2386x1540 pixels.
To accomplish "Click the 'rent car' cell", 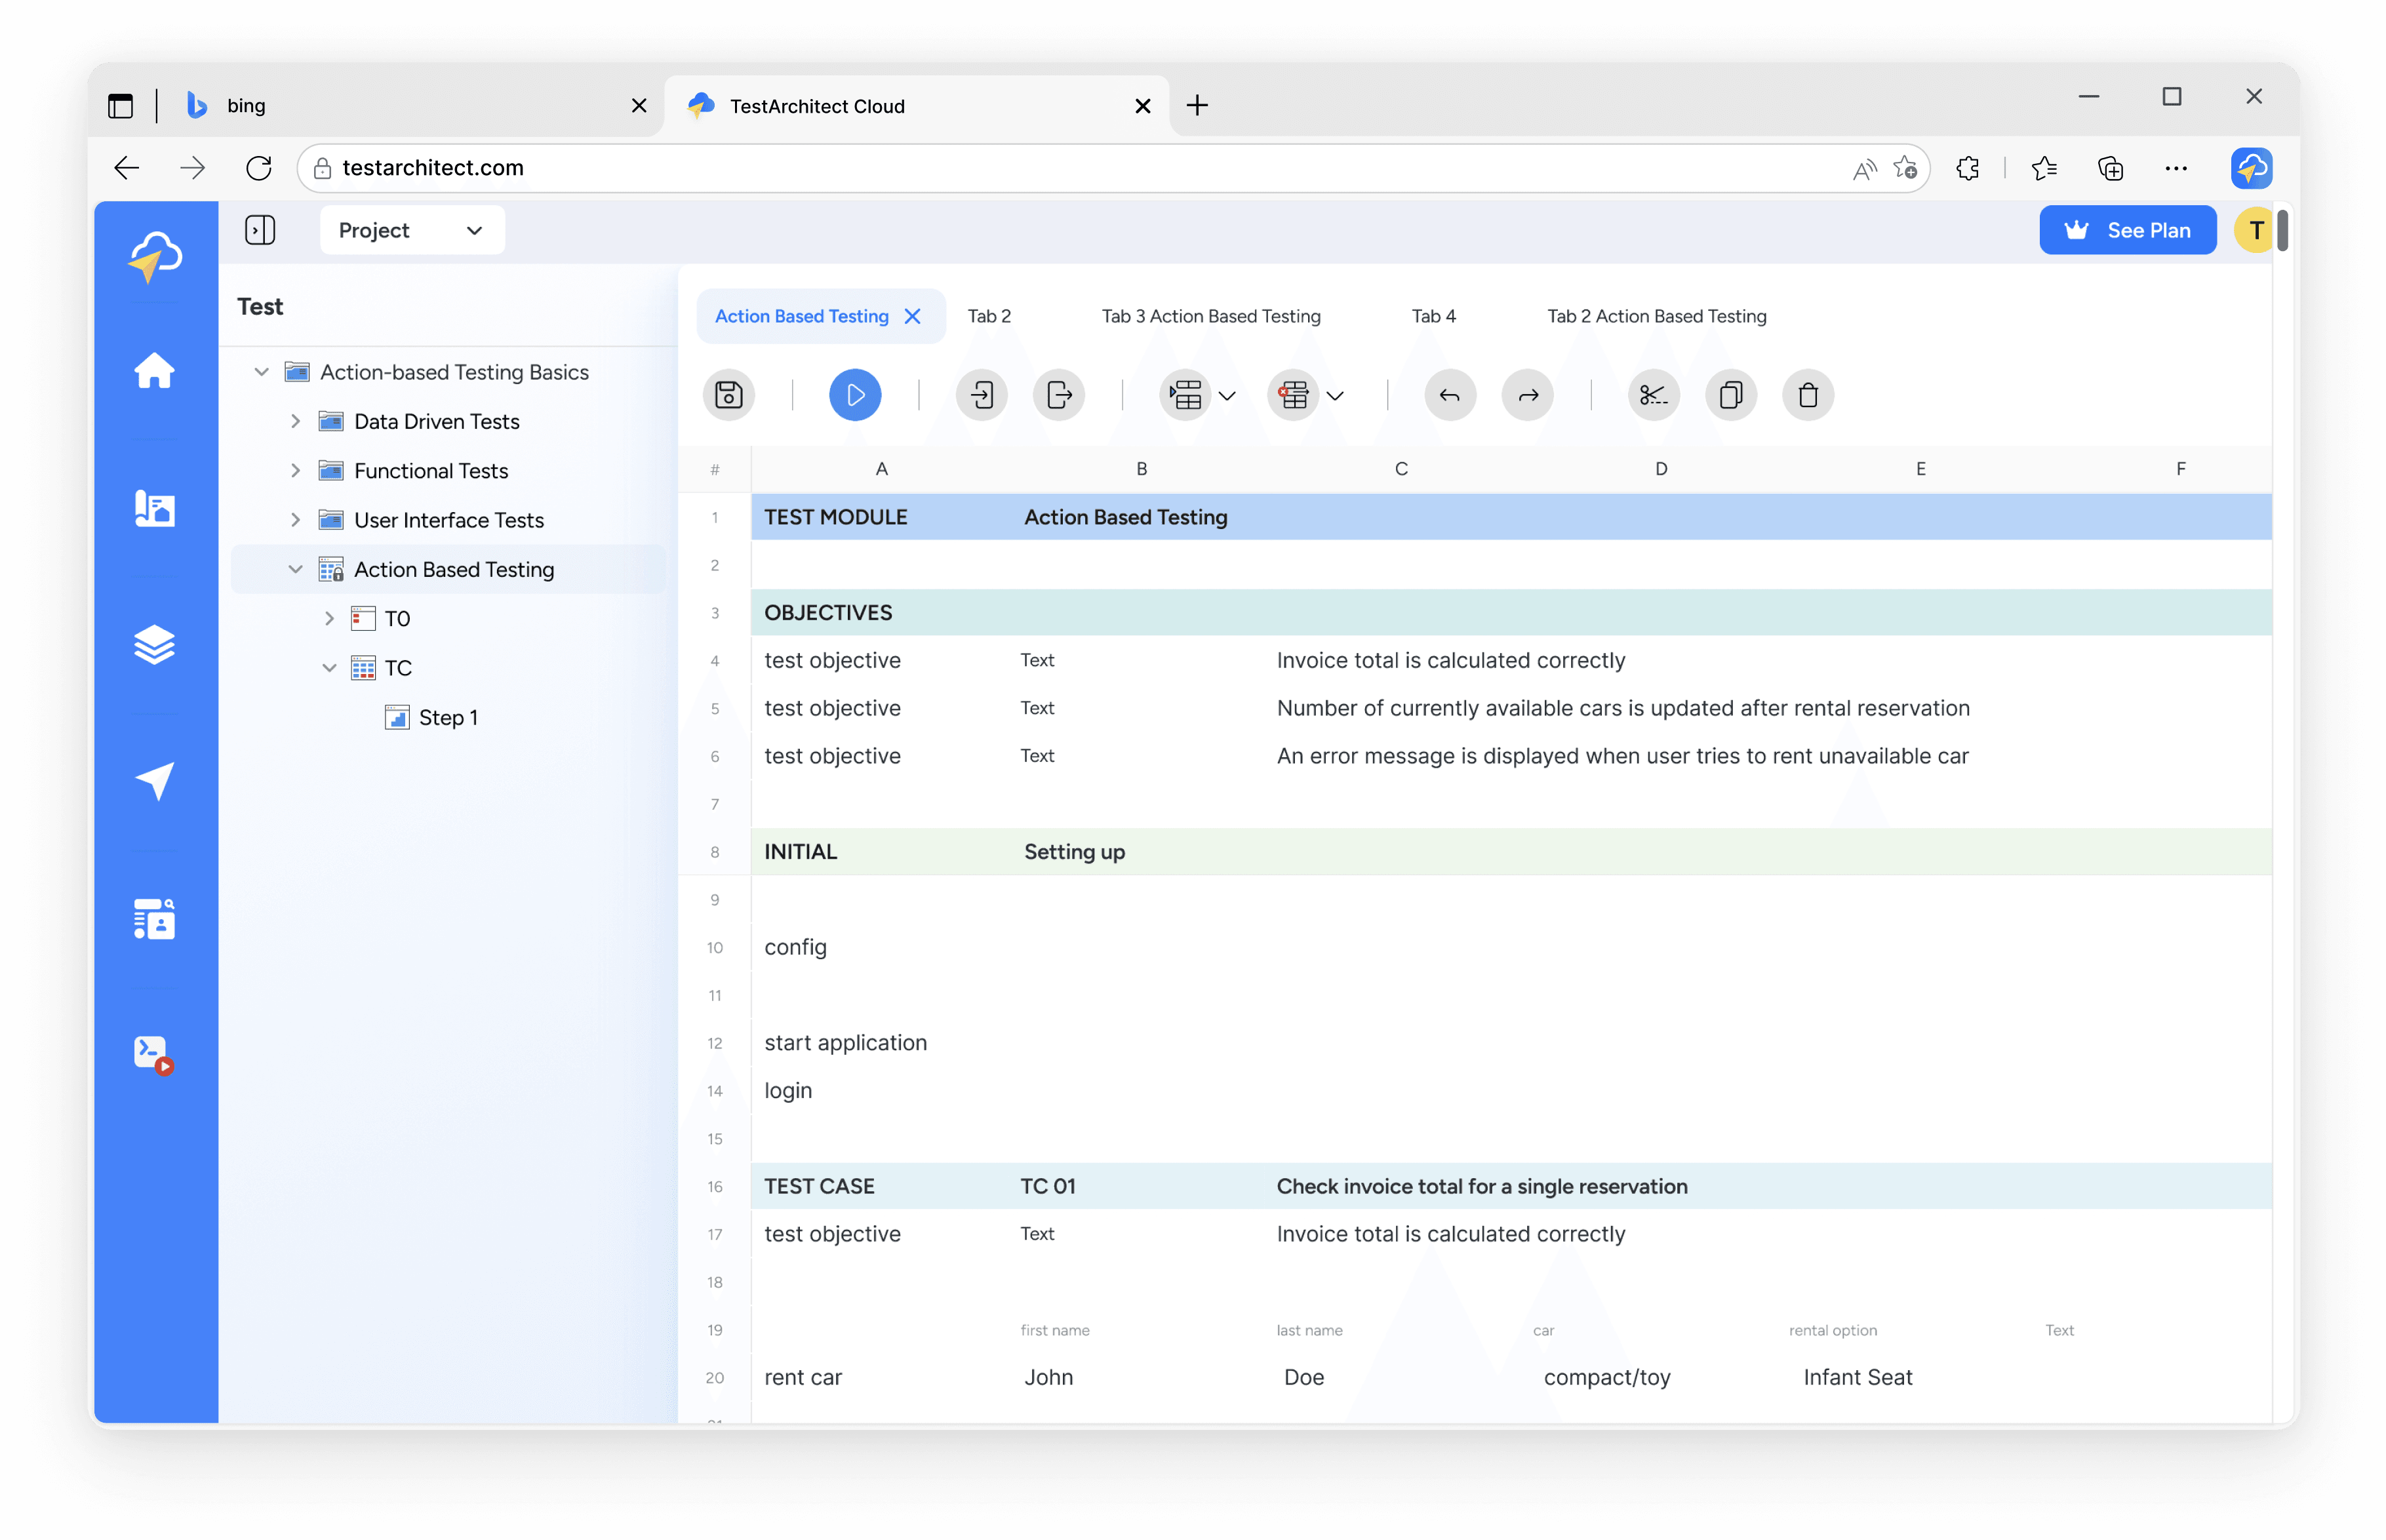I will pyautogui.click(x=803, y=1377).
